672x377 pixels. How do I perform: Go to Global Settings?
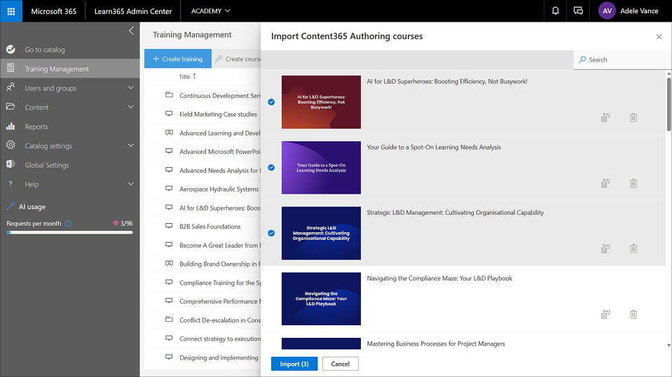pyautogui.click(x=46, y=165)
